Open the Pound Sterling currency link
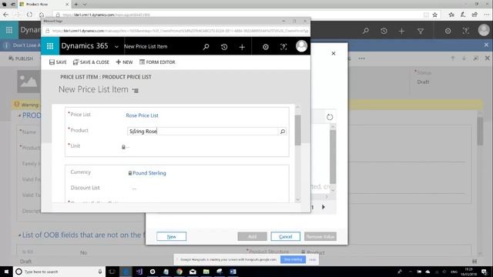493x277 pixels. click(149, 173)
